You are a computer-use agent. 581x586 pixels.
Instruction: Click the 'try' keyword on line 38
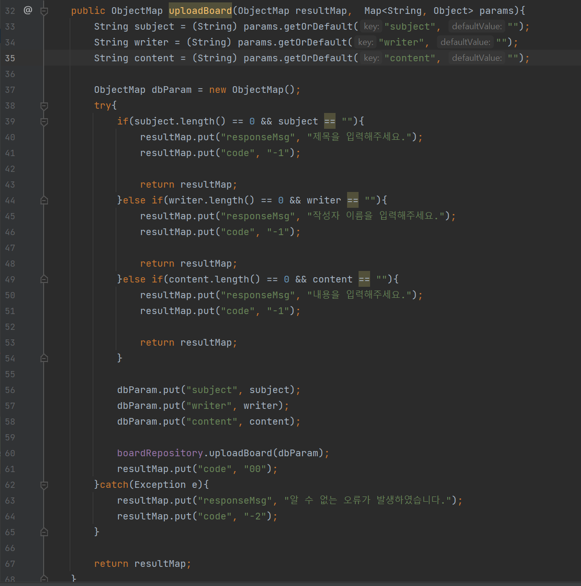pos(103,105)
